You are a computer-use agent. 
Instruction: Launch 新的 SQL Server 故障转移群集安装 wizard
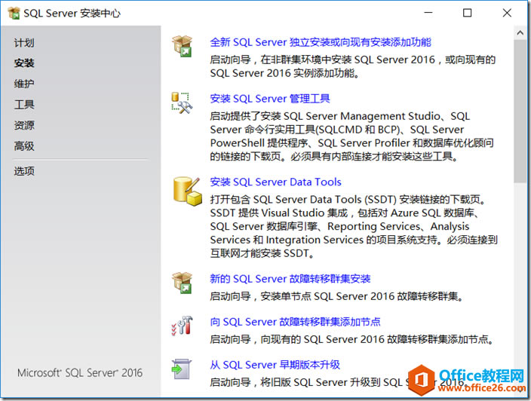(290, 278)
